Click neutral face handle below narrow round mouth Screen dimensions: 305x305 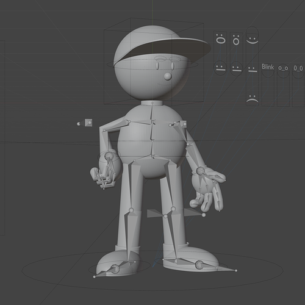(236, 68)
